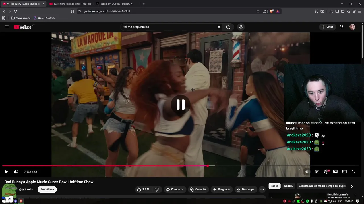Open bookmarks apps grid icon

point(4,18)
